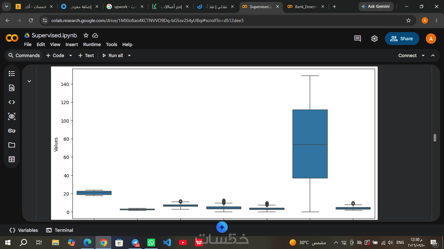Open the Terminal panel button
This screenshot has width=444, height=249.
[60, 230]
